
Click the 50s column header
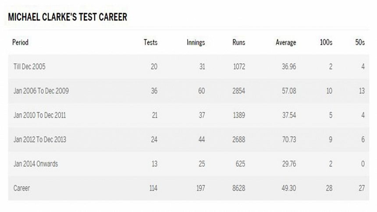pyautogui.click(x=360, y=42)
